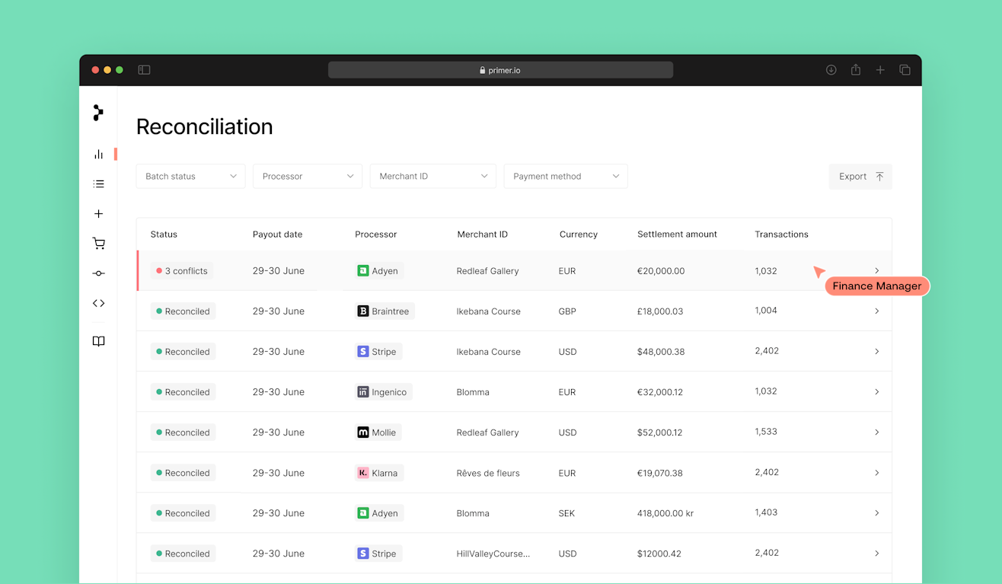The image size is (1002, 584).
Task: Click the 1,403 transactions cell
Action: coord(766,512)
